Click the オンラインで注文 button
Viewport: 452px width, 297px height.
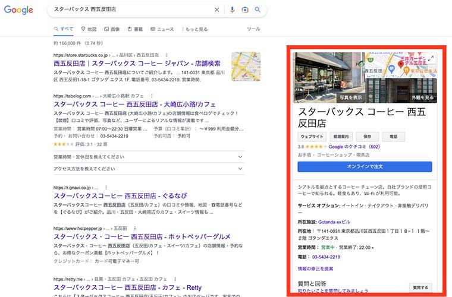[365, 167]
